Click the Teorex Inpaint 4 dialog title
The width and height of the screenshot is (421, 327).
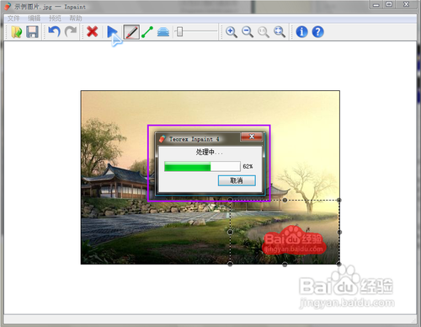(194, 139)
